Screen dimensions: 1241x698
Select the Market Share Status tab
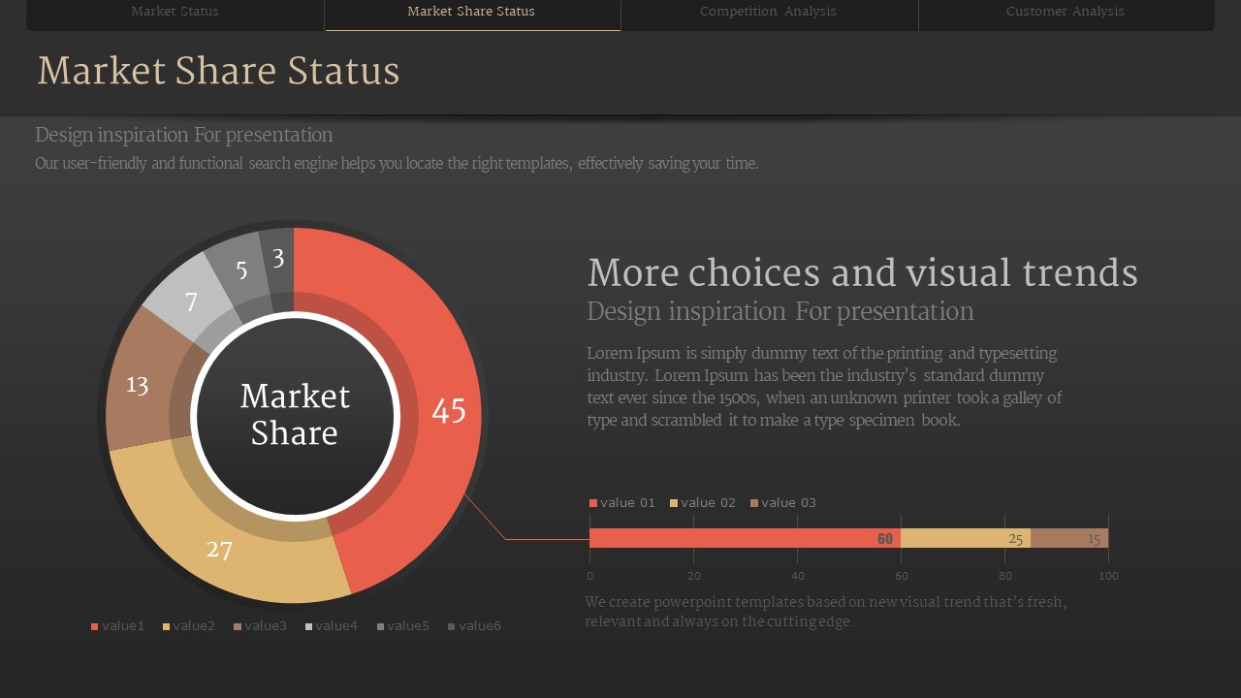pyautogui.click(x=471, y=12)
